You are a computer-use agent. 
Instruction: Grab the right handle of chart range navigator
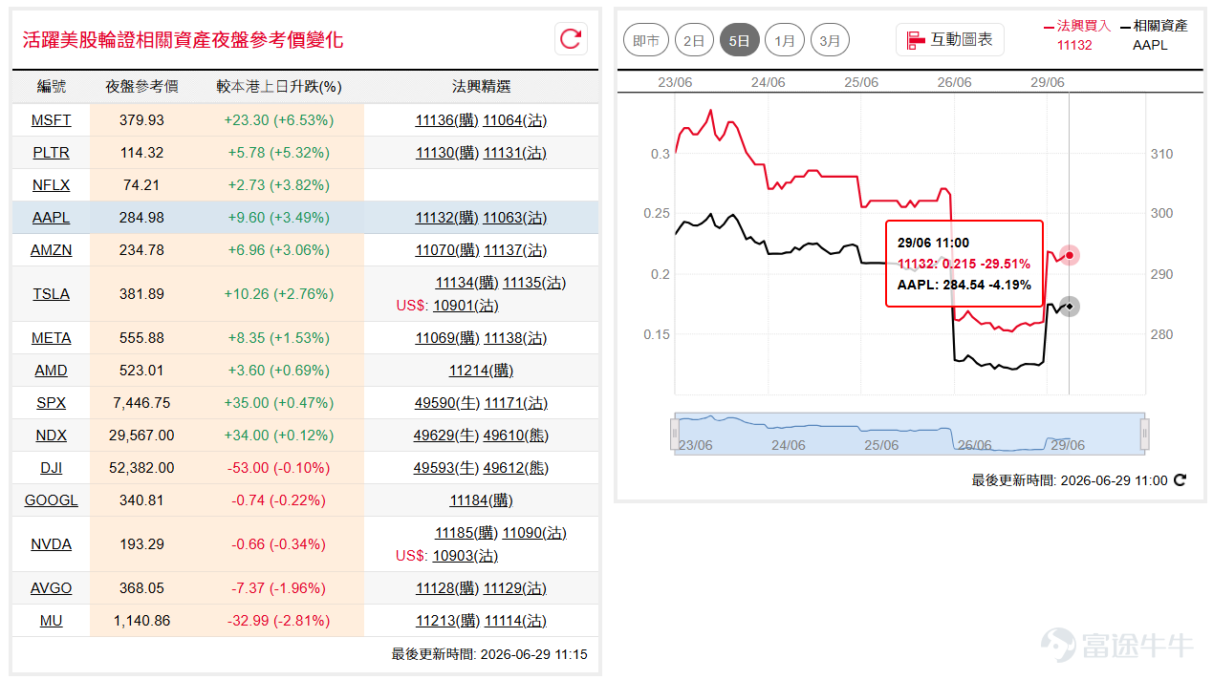coord(1144,434)
